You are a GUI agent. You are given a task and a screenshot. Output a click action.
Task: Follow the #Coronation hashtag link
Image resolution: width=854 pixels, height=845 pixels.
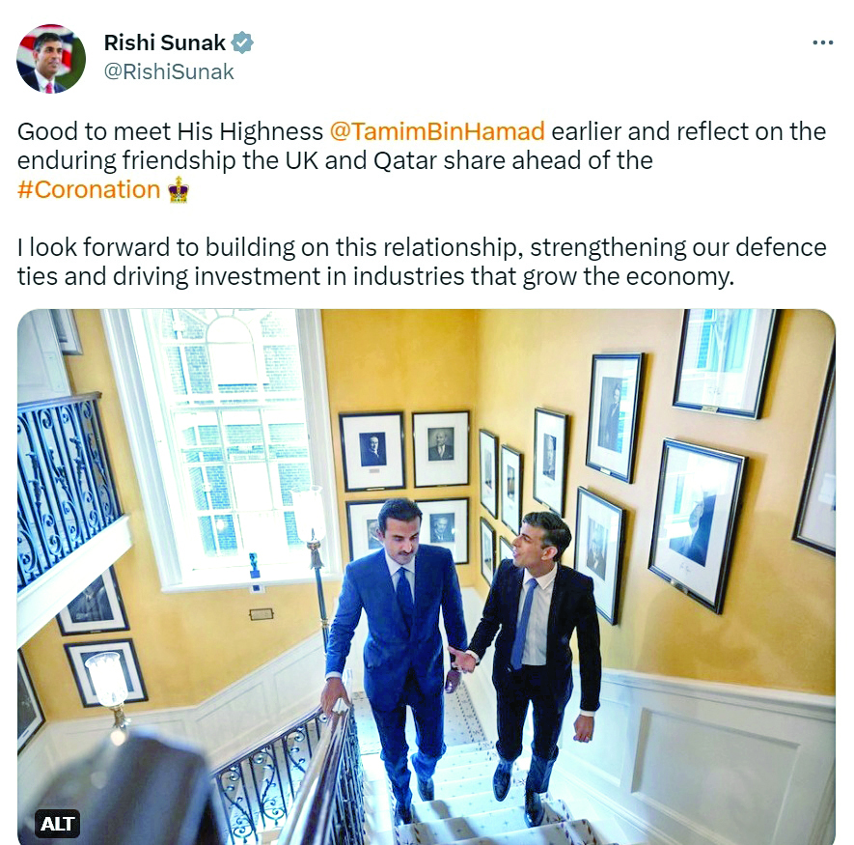pyautogui.click(x=89, y=189)
